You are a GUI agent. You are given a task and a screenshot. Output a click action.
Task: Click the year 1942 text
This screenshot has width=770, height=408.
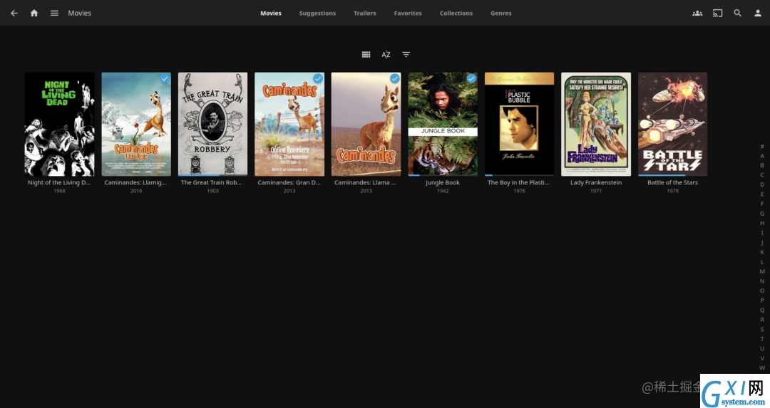[x=443, y=191]
